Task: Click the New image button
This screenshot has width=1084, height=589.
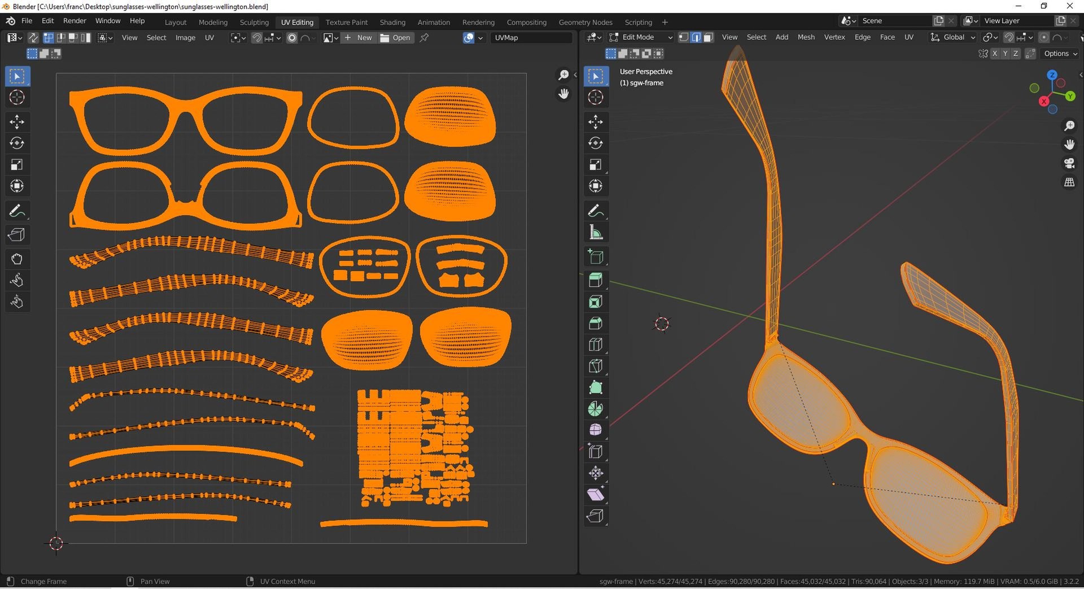Action: click(359, 38)
